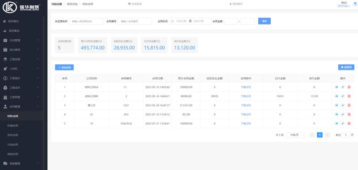
Task: Open the user avatar menu at top right
Action: click(x=355, y=3)
